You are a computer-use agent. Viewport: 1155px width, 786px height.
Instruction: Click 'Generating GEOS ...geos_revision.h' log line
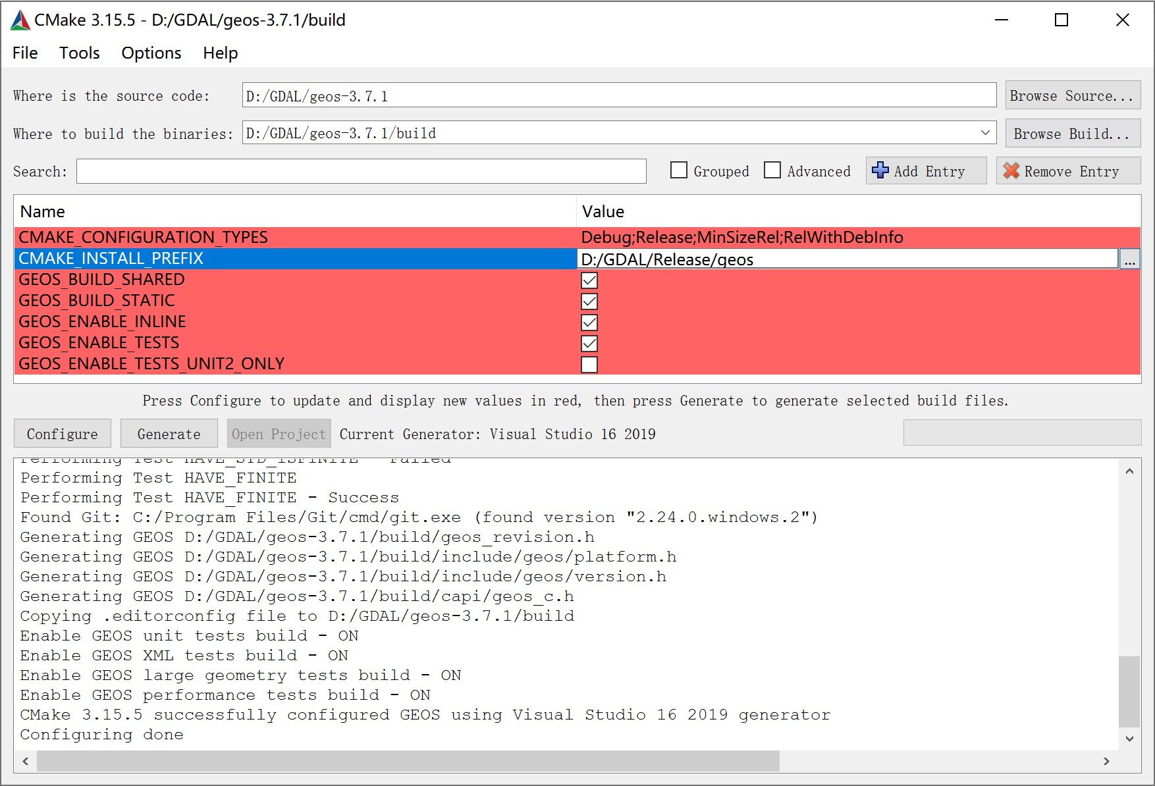(x=308, y=537)
